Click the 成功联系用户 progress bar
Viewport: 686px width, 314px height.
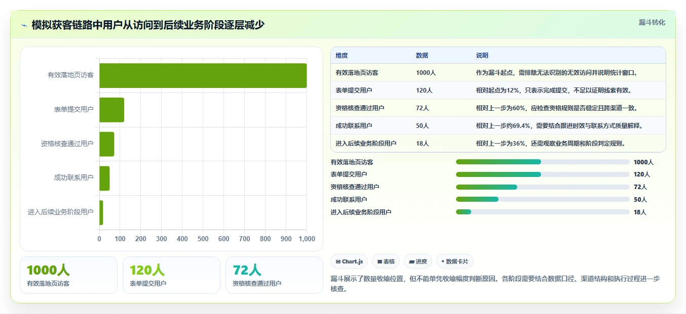[543, 200]
